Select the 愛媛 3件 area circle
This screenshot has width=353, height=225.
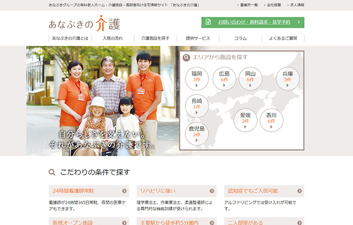click(x=245, y=120)
